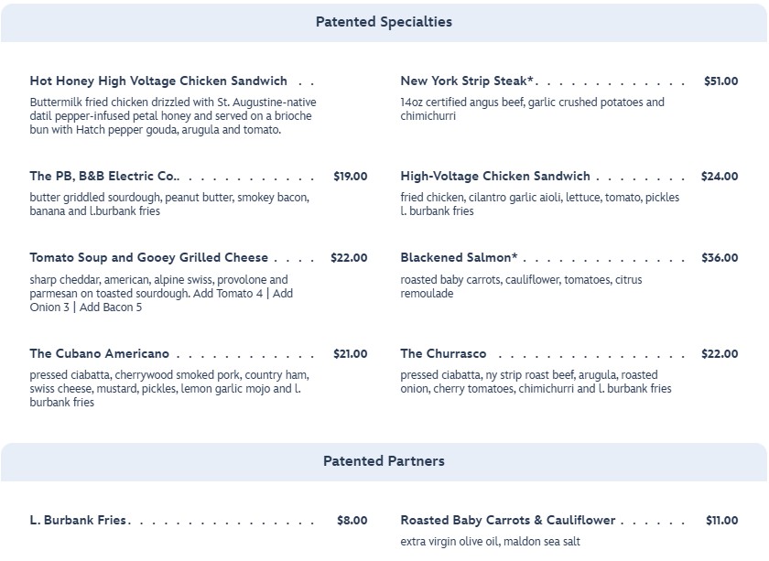Click the $8.00 fries price
The width and height of the screenshot is (769, 561).
pyautogui.click(x=352, y=521)
